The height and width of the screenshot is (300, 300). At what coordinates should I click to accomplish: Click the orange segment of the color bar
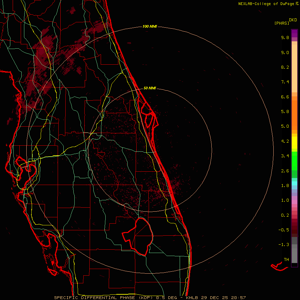(x=294, y=115)
